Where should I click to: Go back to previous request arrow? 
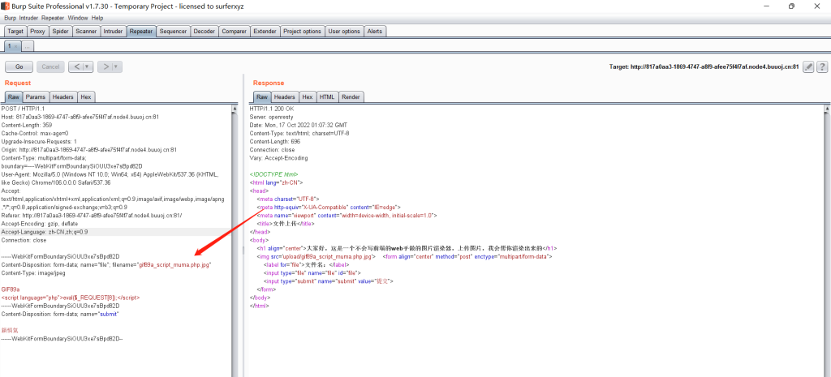click(x=76, y=66)
